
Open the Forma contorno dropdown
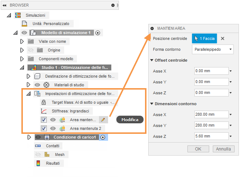[213, 49]
